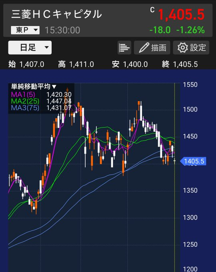Image resolution: width=216 pixels, height=272 pixels.
Task: Select the MA3(75) legend entry
Action: pos(25,108)
